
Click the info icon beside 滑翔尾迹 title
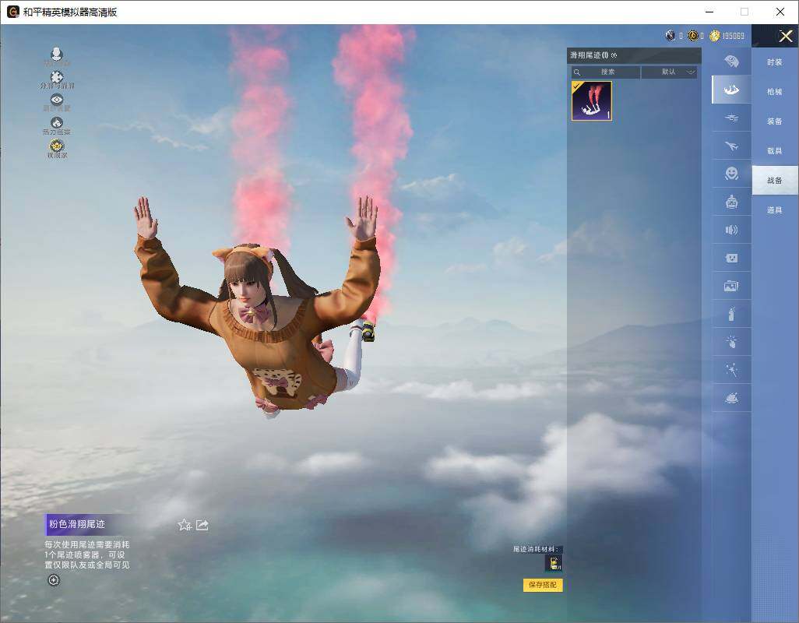point(614,55)
